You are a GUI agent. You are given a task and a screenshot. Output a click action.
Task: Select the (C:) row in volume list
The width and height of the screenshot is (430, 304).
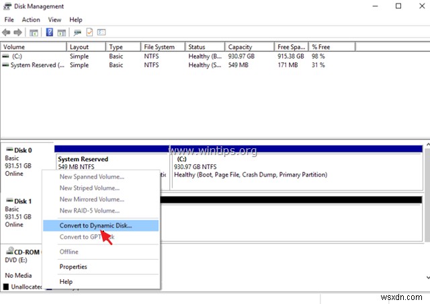177,56
